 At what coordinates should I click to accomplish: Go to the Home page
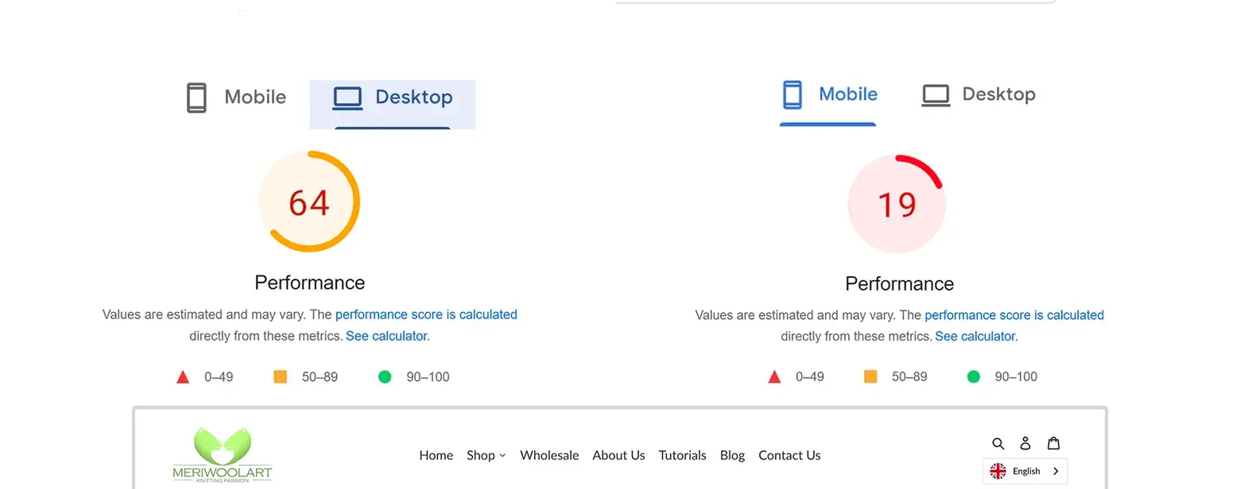click(436, 456)
